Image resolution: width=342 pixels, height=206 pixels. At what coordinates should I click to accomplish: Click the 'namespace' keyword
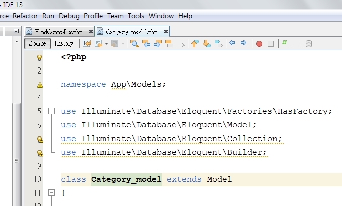83,84
